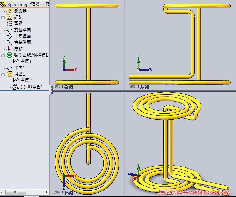Select 前基準面 in the tree
This screenshot has width=236, height=197.
pos(23,30)
